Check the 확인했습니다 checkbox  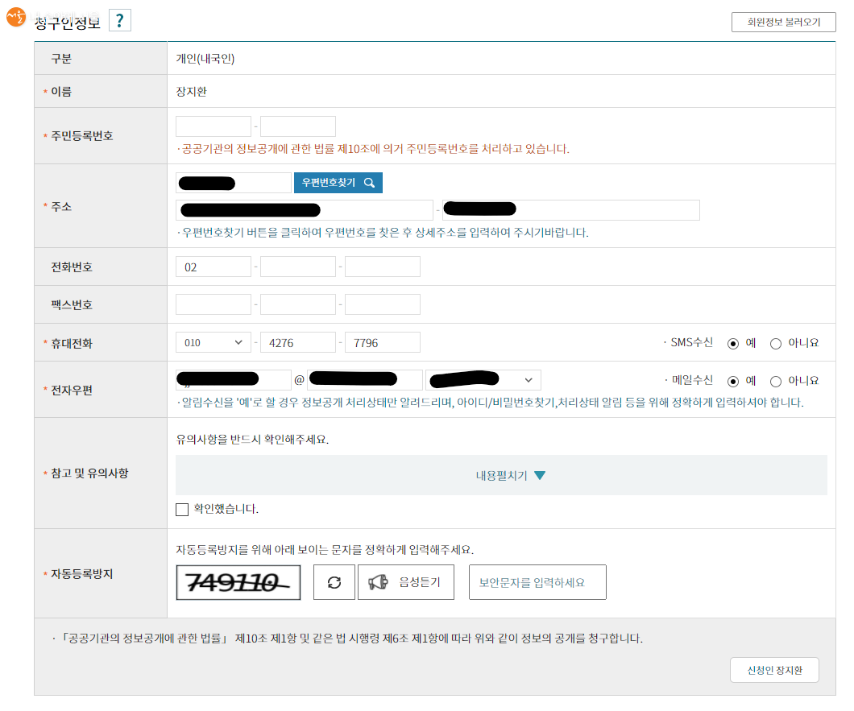click(x=182, y=509)
